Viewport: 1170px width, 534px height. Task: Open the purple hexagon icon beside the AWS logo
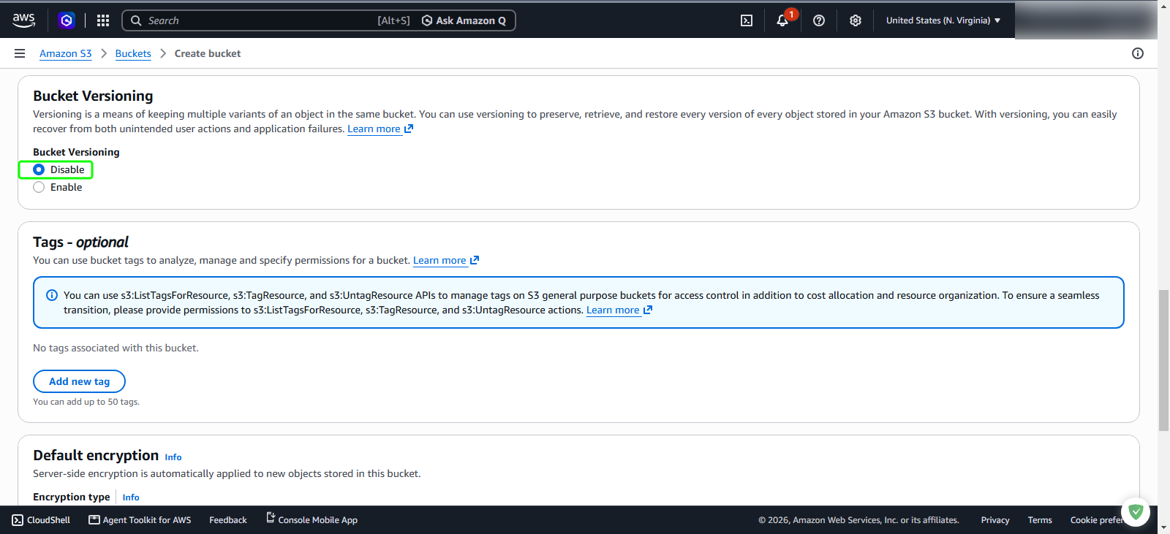[x=67, y=20]
